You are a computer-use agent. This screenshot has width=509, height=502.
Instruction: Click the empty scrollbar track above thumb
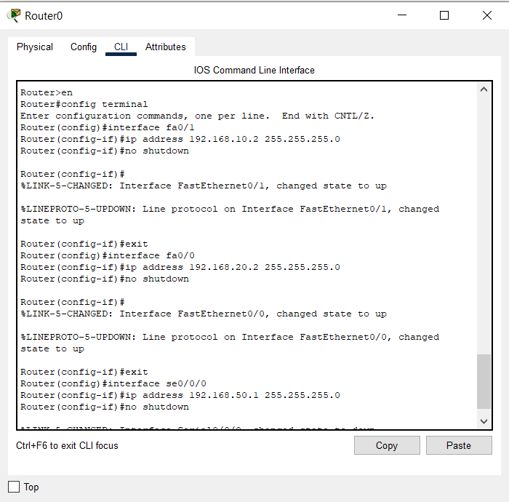(x=484, y=218)
